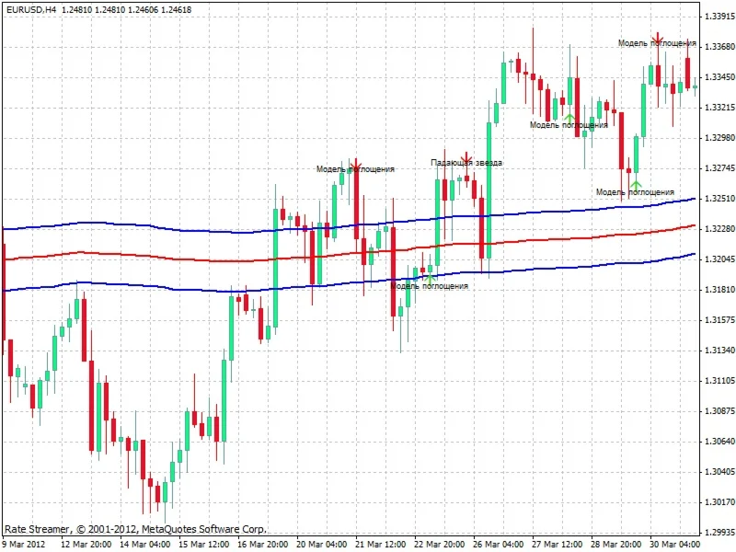Click the 1.30640 price axis label

pos(719,442)
